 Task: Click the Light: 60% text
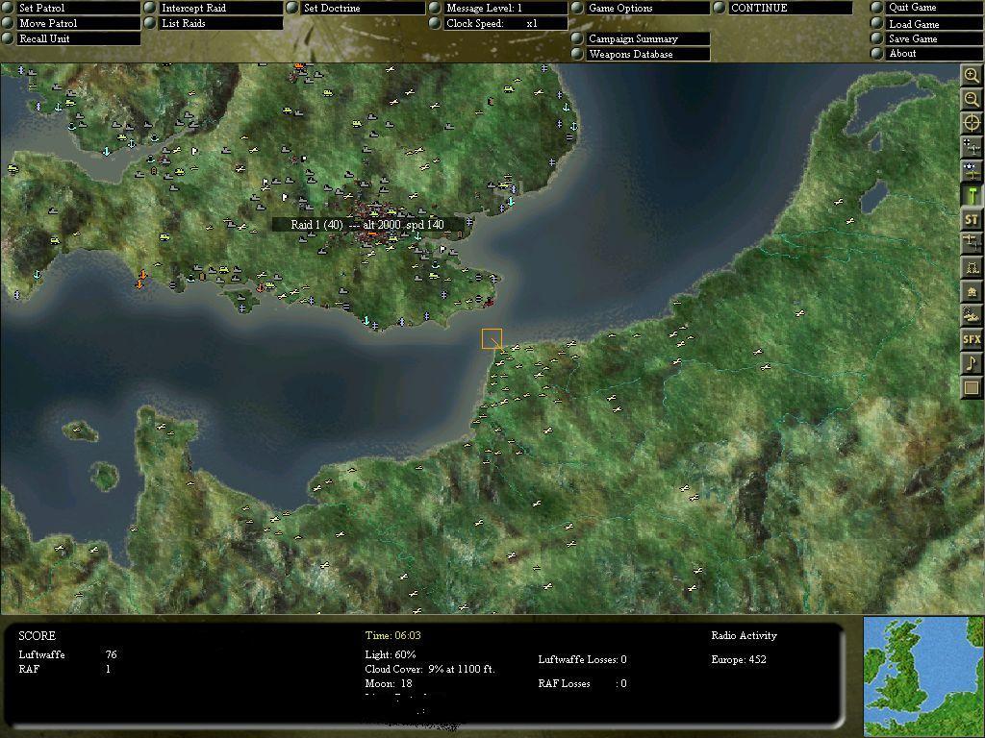tap(391, 654)
